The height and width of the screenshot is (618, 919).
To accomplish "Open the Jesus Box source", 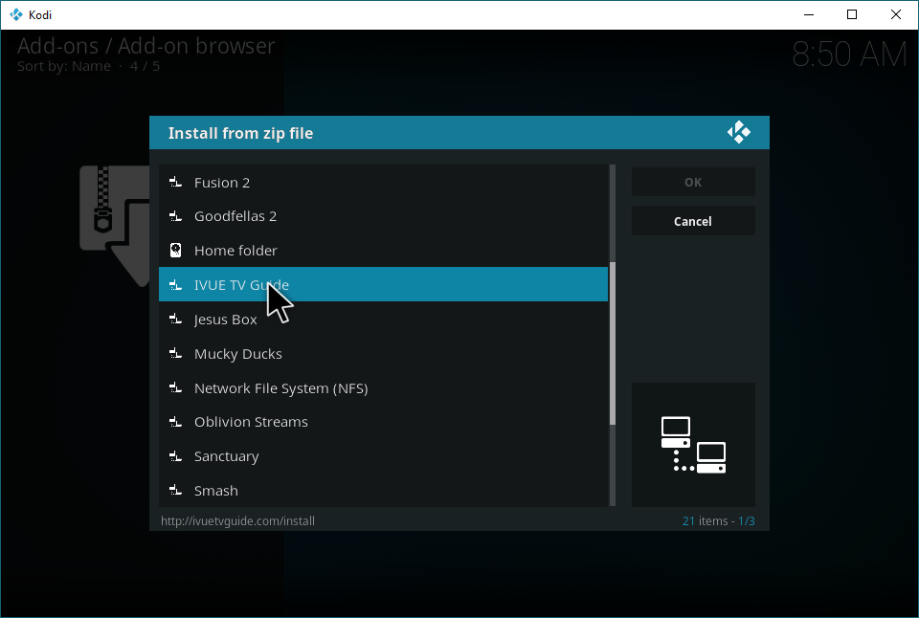I will tap(383, 319).
